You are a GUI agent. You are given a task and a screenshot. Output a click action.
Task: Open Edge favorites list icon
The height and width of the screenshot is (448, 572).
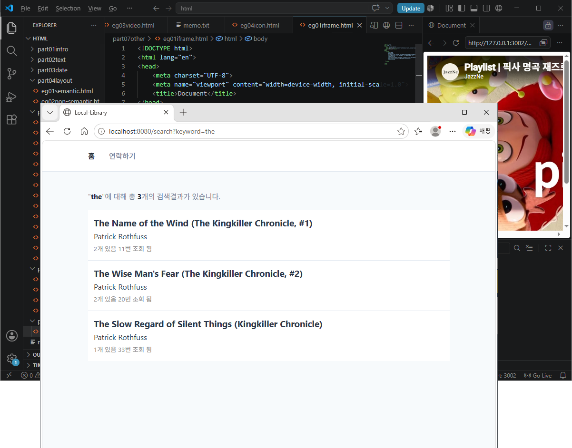coord(418,131)
